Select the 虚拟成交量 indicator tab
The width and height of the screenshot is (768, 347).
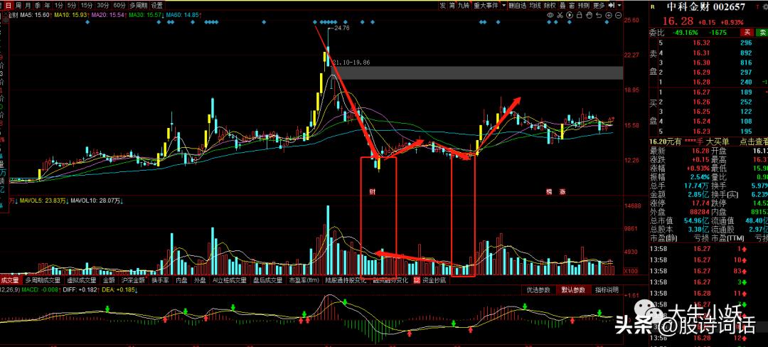coord(82,280)
